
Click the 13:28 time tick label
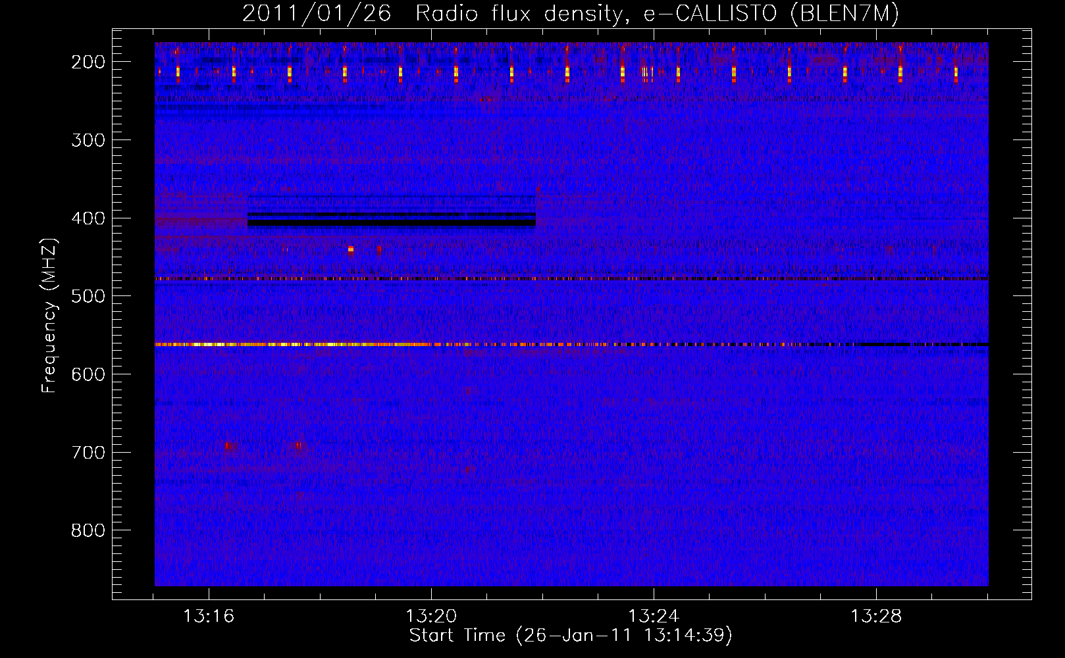(x=876, y=617)
